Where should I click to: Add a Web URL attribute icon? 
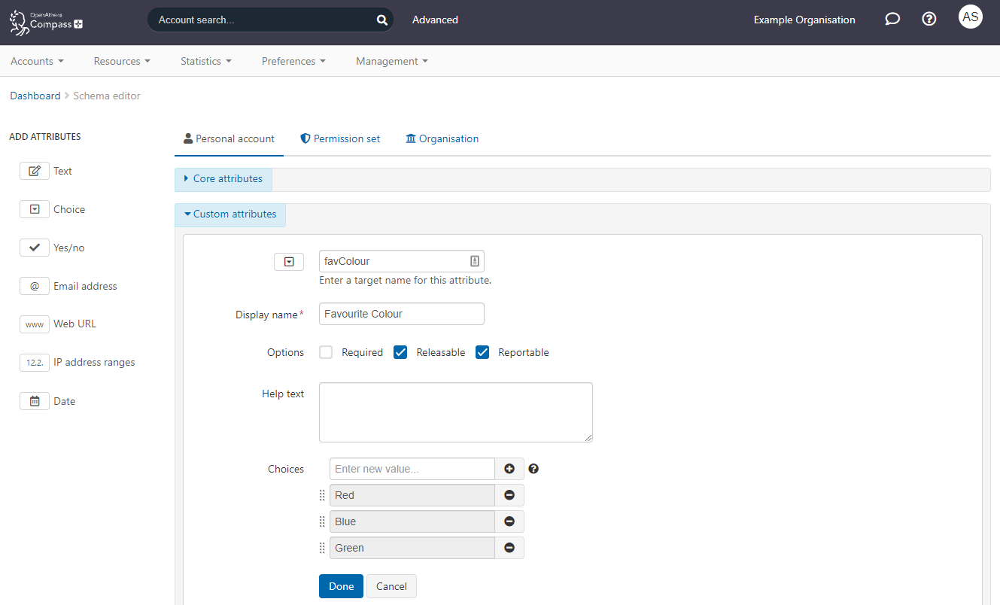[35, 324]
